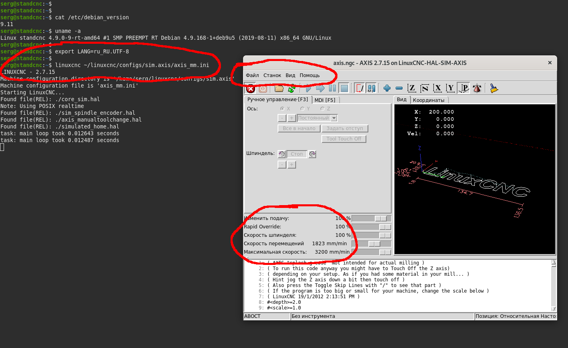This screenshot has height=348, width=568.
Task: Click the Tool Touch Off button
Action: tap(344, 139)
